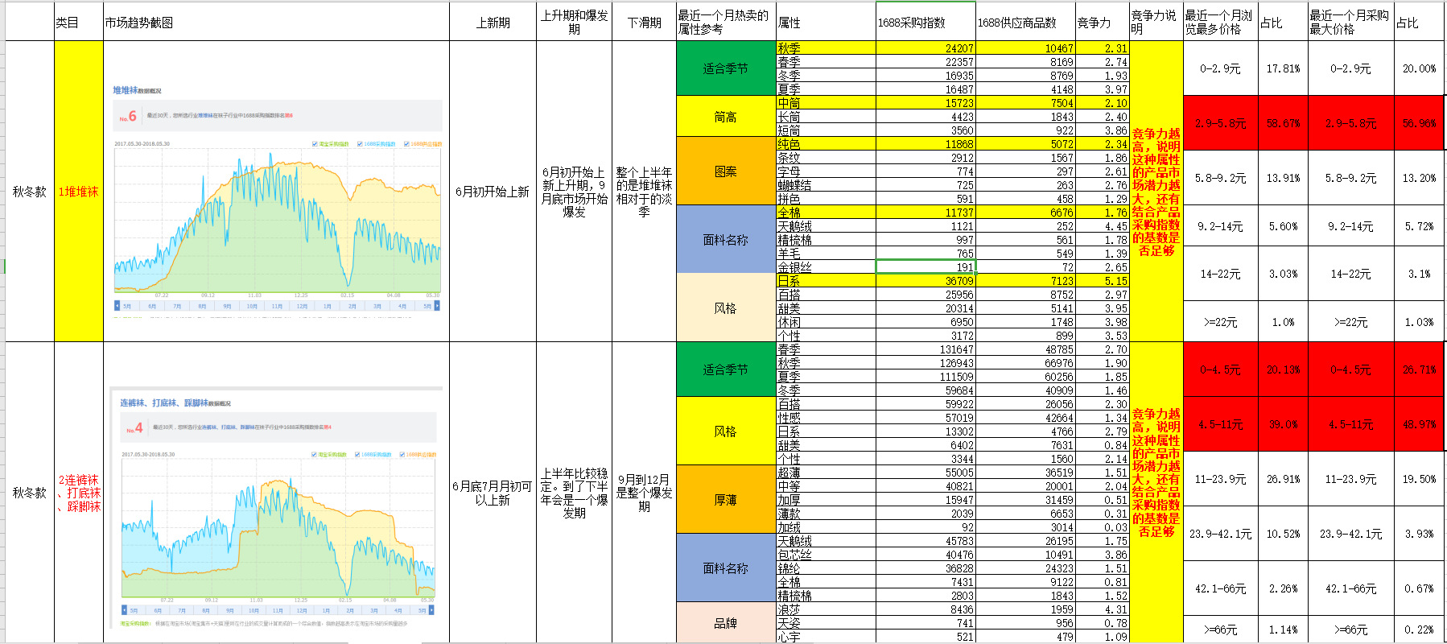1447x644 pixels.
Task: Click the 休闲 style cell
Action: click(x=826, y=322)
